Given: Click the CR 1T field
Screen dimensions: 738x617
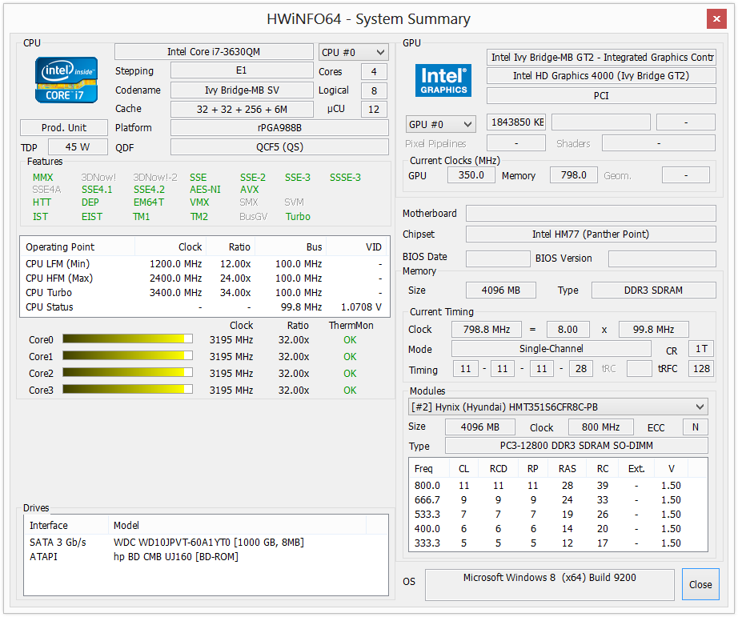Looking at the screenshot, I should (x=701, y=349).
